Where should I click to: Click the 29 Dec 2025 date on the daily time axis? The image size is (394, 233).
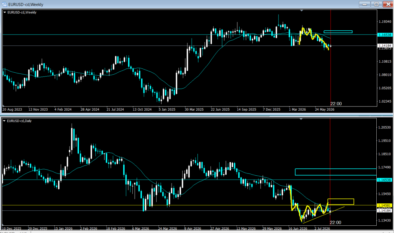coord(37,228)
